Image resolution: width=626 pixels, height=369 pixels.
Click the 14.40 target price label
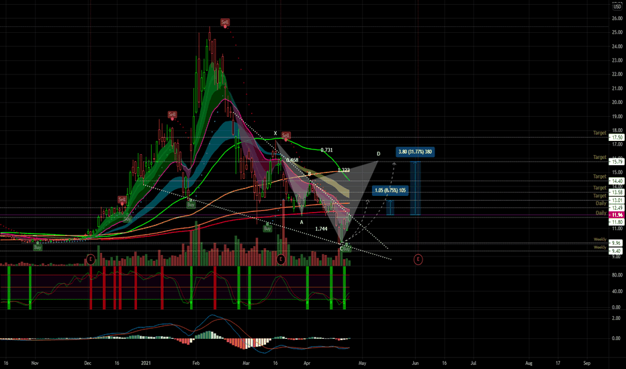616,180
